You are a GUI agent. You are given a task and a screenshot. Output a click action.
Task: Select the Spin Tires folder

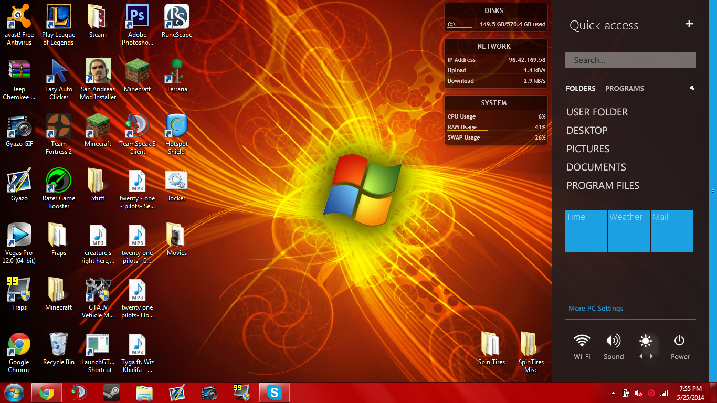pos(492,348)
